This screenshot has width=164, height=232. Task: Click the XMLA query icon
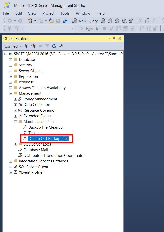(x=124, y=21)
